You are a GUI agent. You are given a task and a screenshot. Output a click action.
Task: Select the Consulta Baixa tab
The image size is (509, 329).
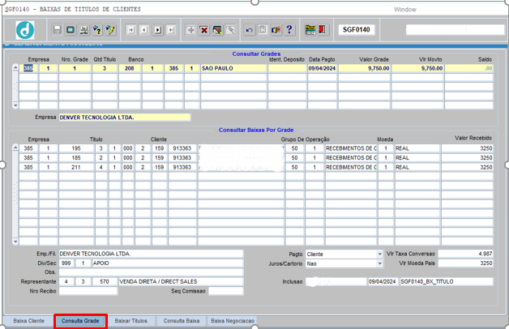(182, 321)
